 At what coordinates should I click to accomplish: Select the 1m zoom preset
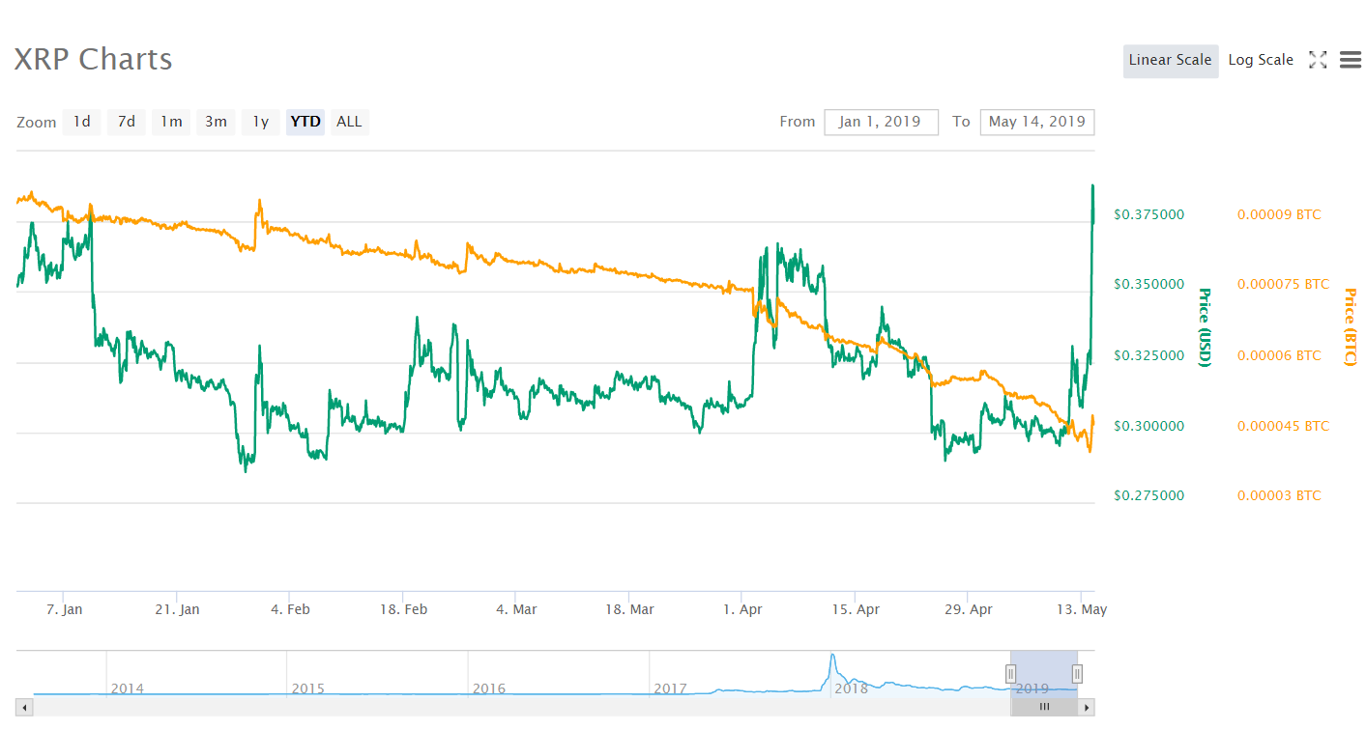(x=171, y=122)
